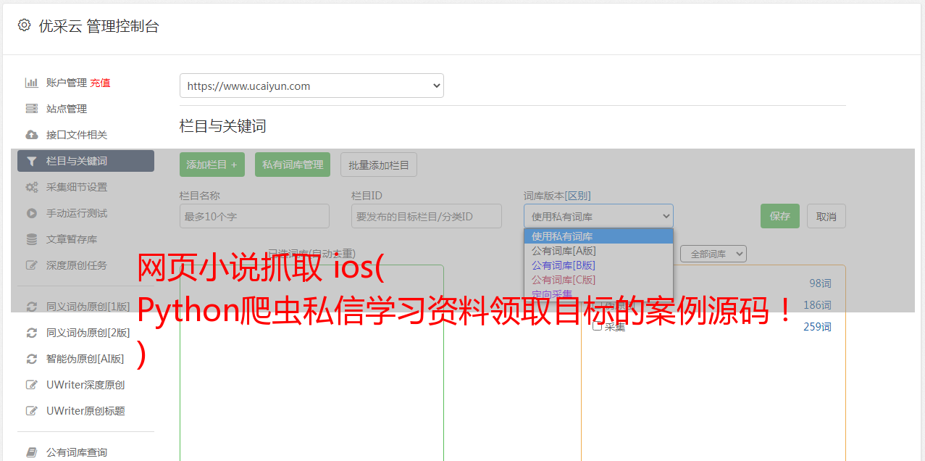925x461 pixels.
Task: Click the bar chart icon for 账户管理
Action: [x=31, y=83]
